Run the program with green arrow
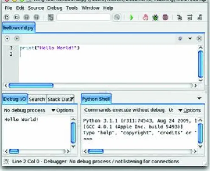Image resolution: width=210 pixels, height=171 pixels. click(132, 17)
